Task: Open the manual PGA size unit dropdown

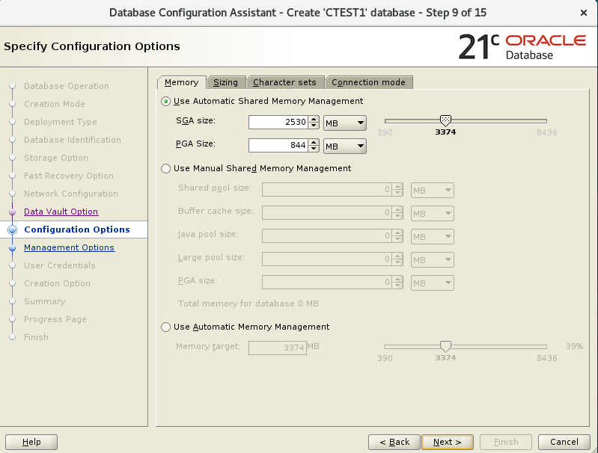Action: coord(433,283)
